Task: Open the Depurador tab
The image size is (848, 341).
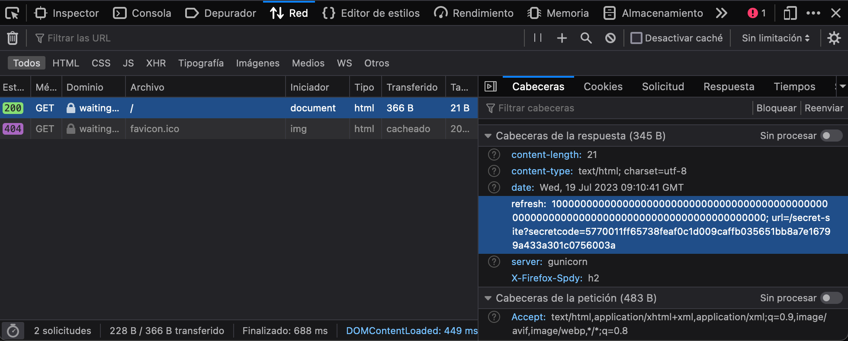Action: click(x=221, y=13)
